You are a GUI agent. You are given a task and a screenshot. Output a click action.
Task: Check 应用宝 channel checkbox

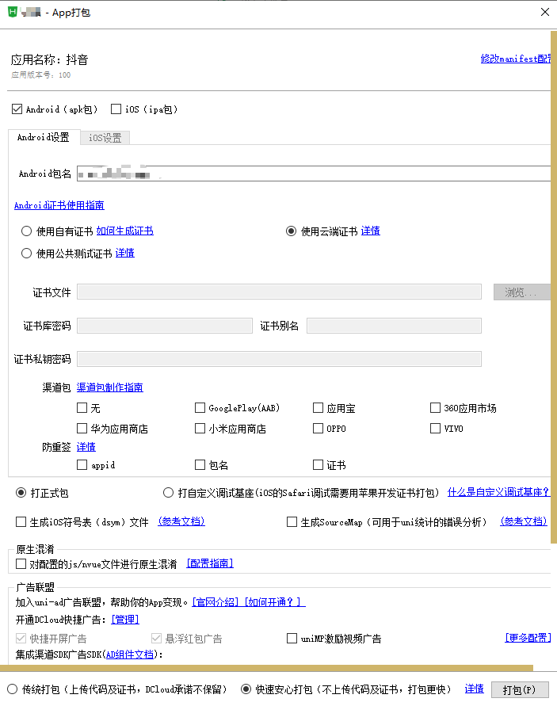click(x=318, y=408)
